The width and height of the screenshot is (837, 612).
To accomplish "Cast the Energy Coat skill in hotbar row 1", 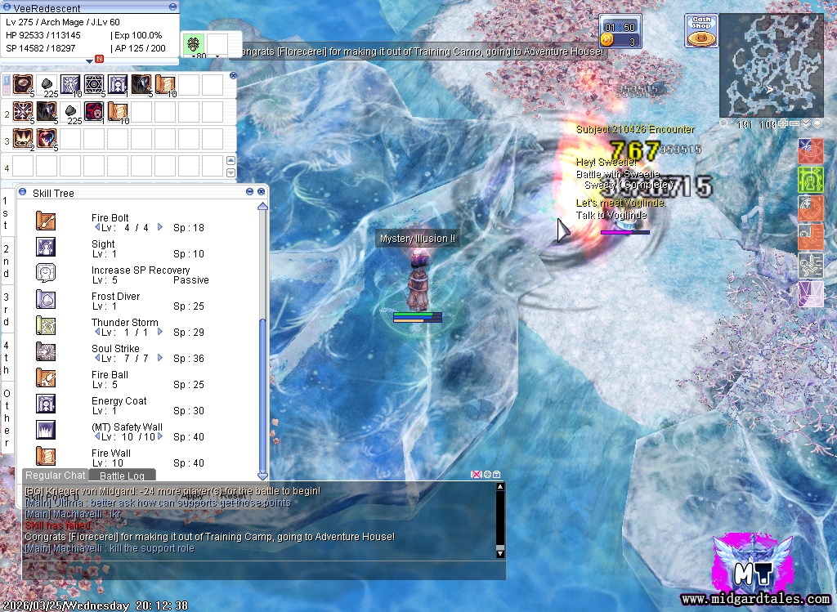I will 118,85.
